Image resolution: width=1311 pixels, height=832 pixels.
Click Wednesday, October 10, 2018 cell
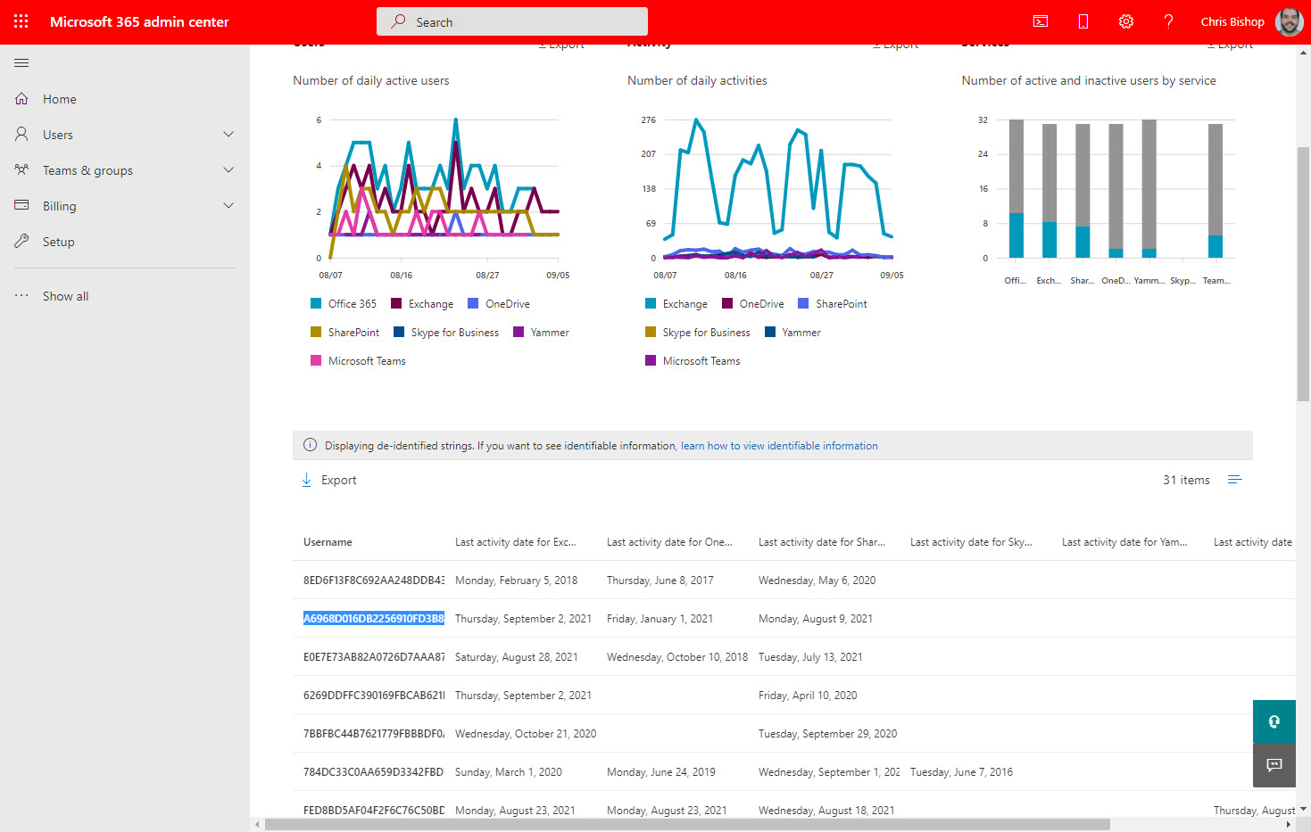pyautogui.click(x=677, y=657)
